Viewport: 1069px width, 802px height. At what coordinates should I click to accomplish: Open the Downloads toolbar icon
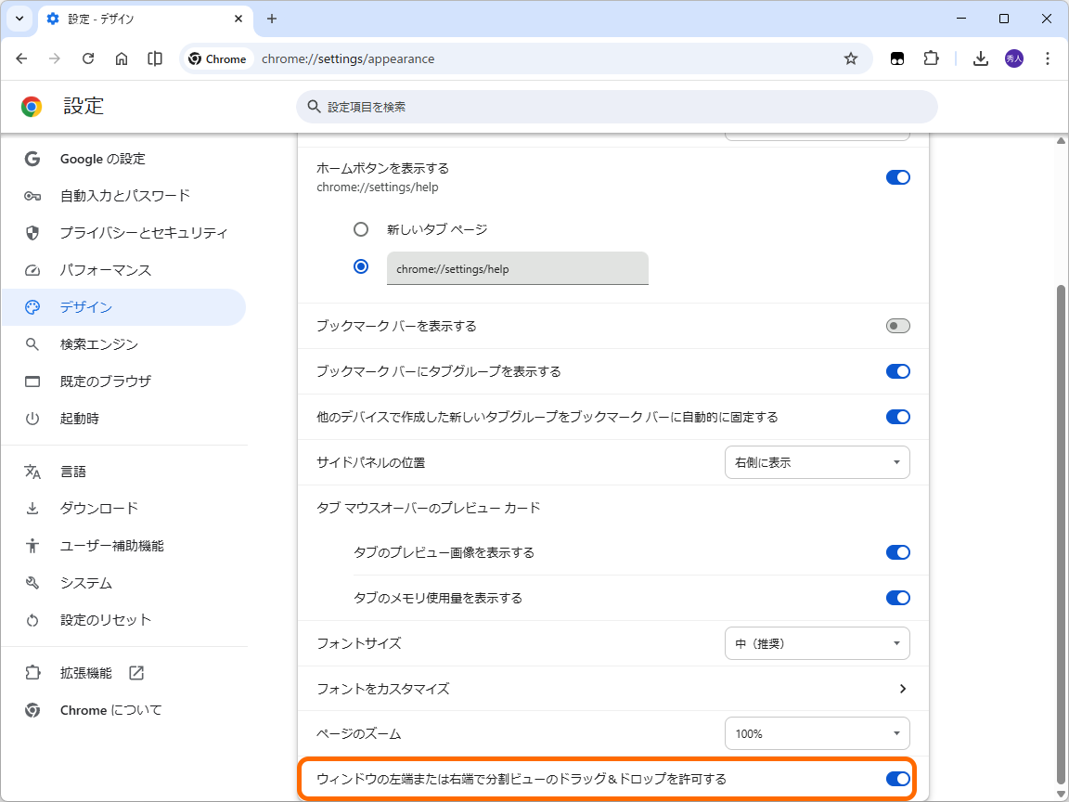(980, 58)
